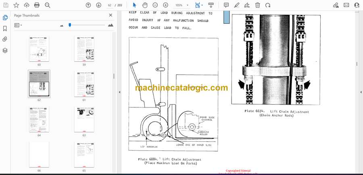Select the page 59 thumbnail
This screenshot has width=363, height=175.
click(84, 49)
